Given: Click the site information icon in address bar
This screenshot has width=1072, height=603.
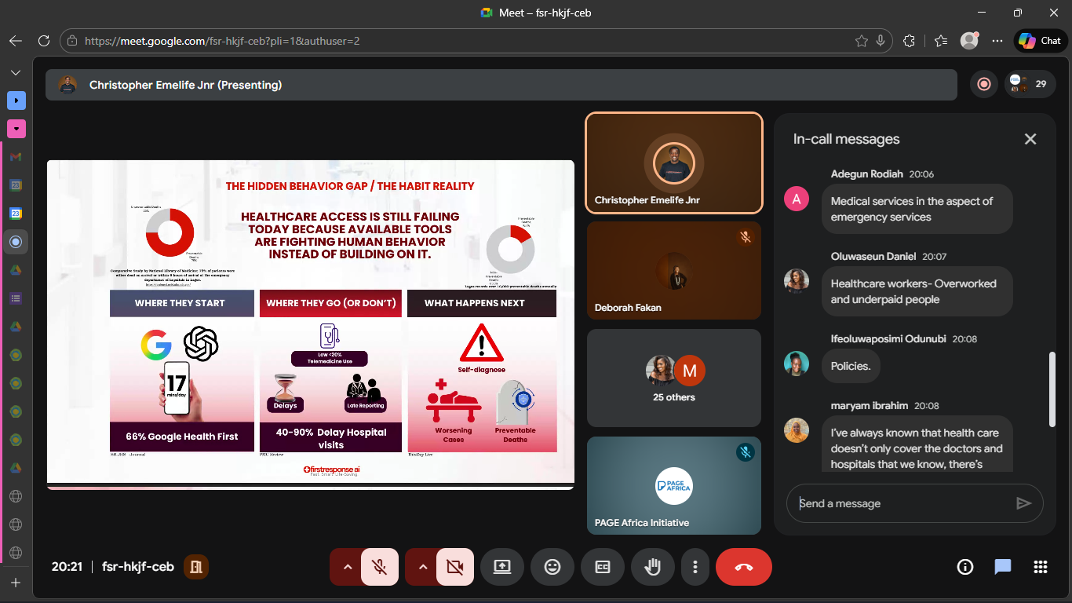Looking at the screenshot, I should click(x=72, y=41).
